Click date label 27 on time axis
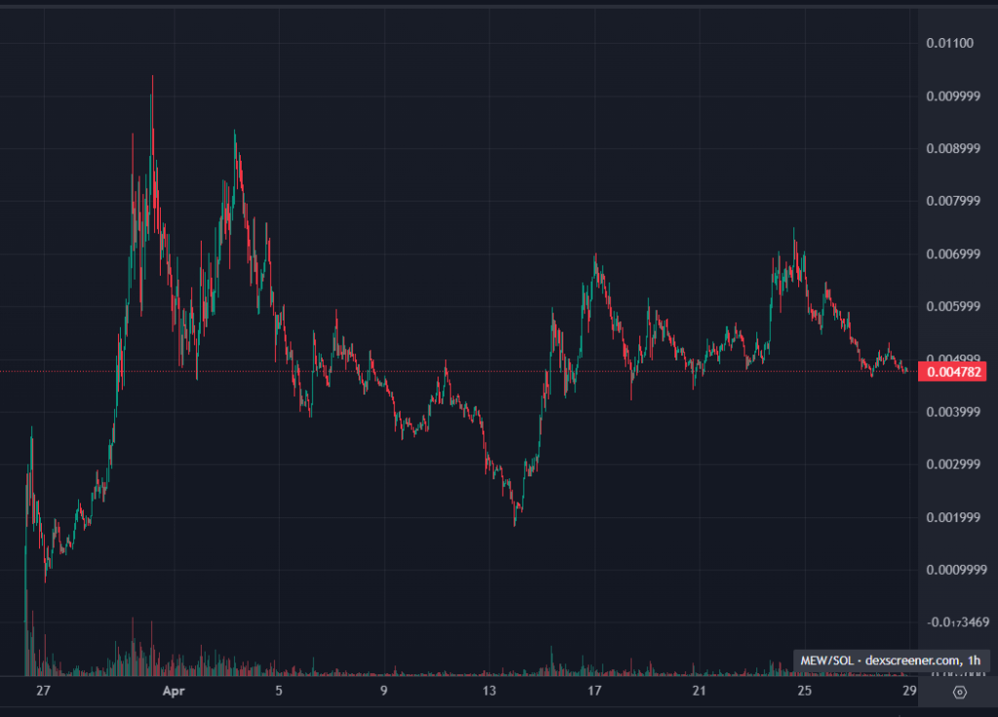998x717 pixels. click(x=42, y=692)
